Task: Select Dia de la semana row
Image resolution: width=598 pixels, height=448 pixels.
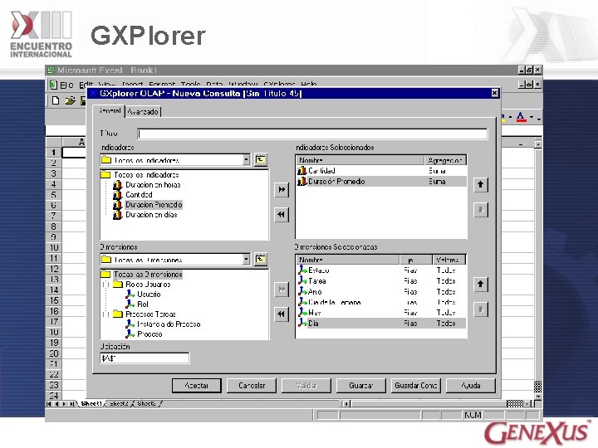Action: click(381, 302)
